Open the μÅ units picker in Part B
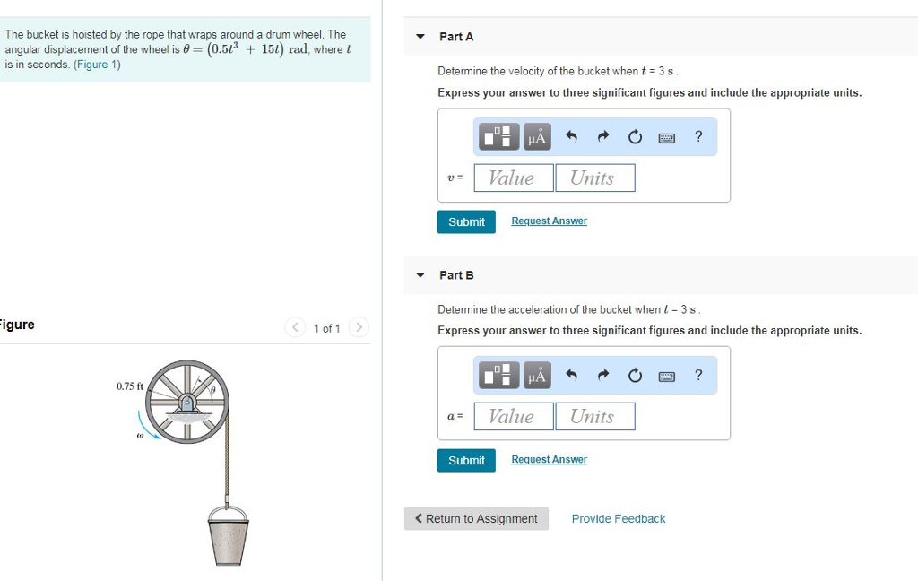The image size is (918, 581). click(x=535, y=375)
